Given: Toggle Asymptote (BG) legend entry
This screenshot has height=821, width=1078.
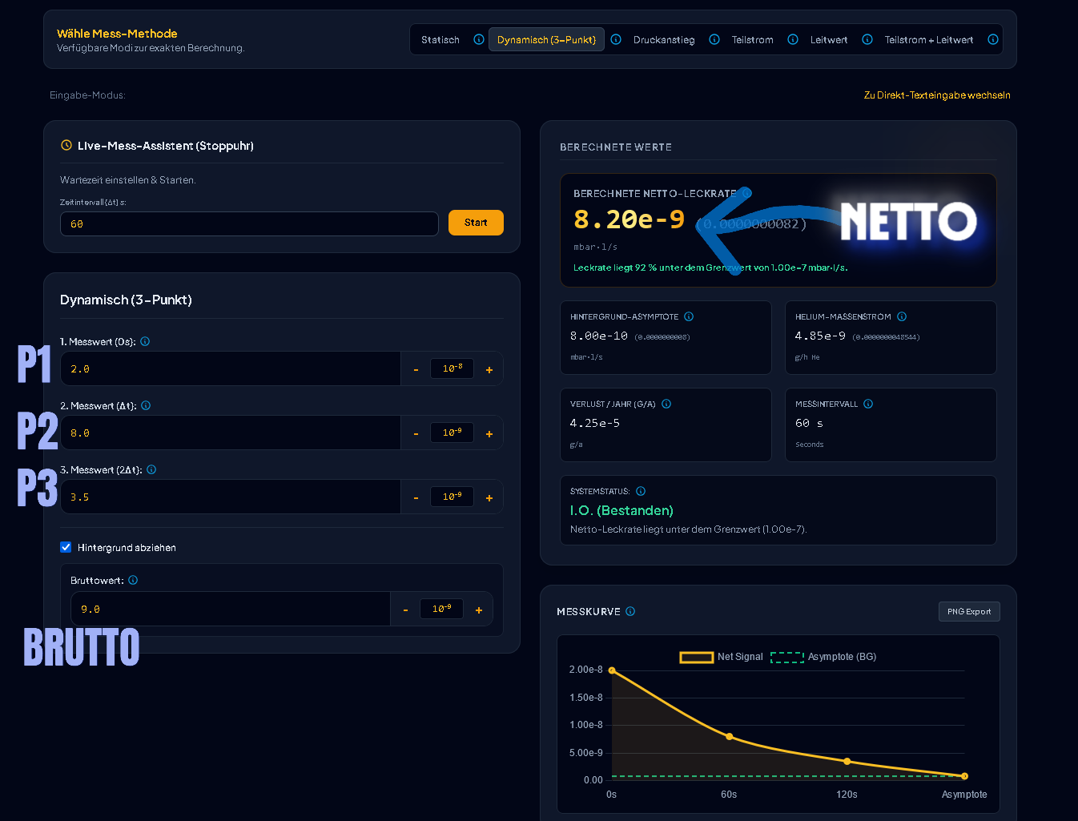Looking at the screenshot, I should tap(823, 657).
